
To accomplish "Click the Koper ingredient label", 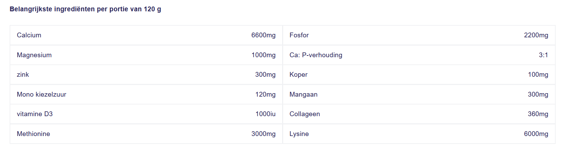I will tap(298, 75).
